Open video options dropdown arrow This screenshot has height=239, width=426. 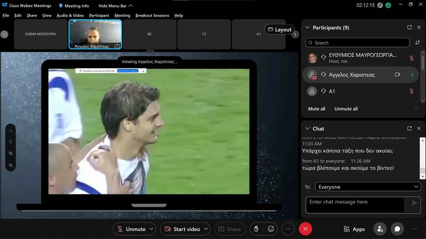click(x=206, y=229)
